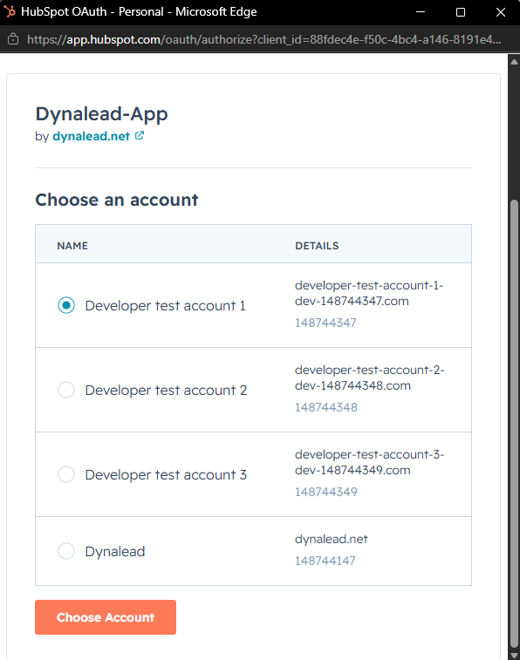Minimize the HubSpot OAuth window
520x660 pixels.
click(x=421, y=12)
